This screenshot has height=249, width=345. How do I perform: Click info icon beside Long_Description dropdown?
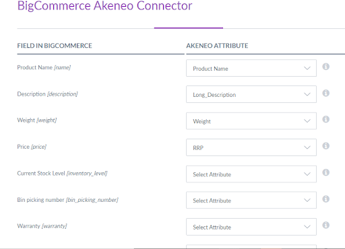pyautogui.click(x=326, y=93)
